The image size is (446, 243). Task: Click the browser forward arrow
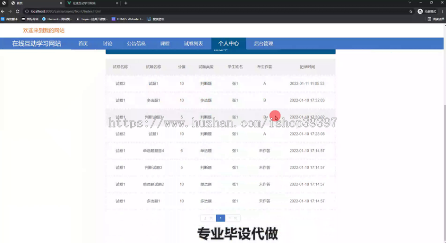[10, 11]
